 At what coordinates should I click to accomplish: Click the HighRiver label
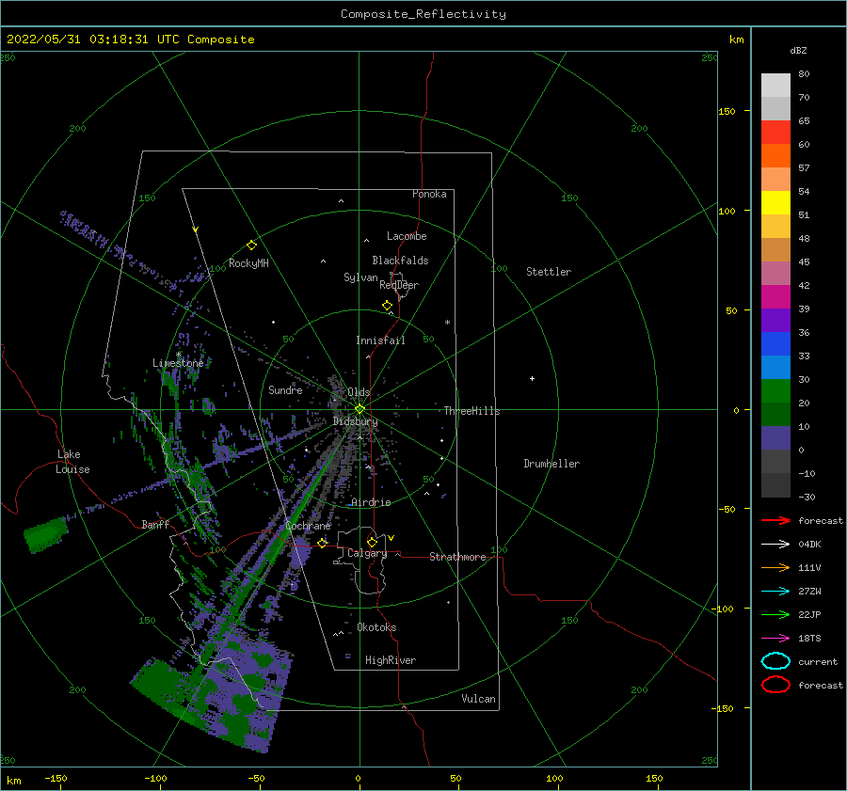point(391,660)
